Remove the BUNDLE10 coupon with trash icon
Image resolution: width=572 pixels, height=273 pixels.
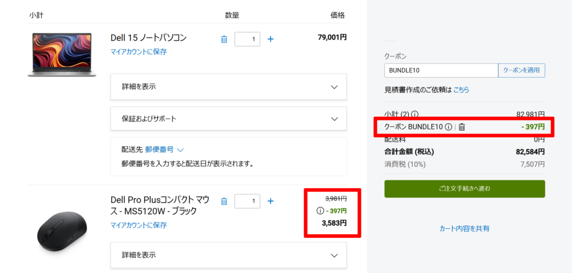pos(462,127)
